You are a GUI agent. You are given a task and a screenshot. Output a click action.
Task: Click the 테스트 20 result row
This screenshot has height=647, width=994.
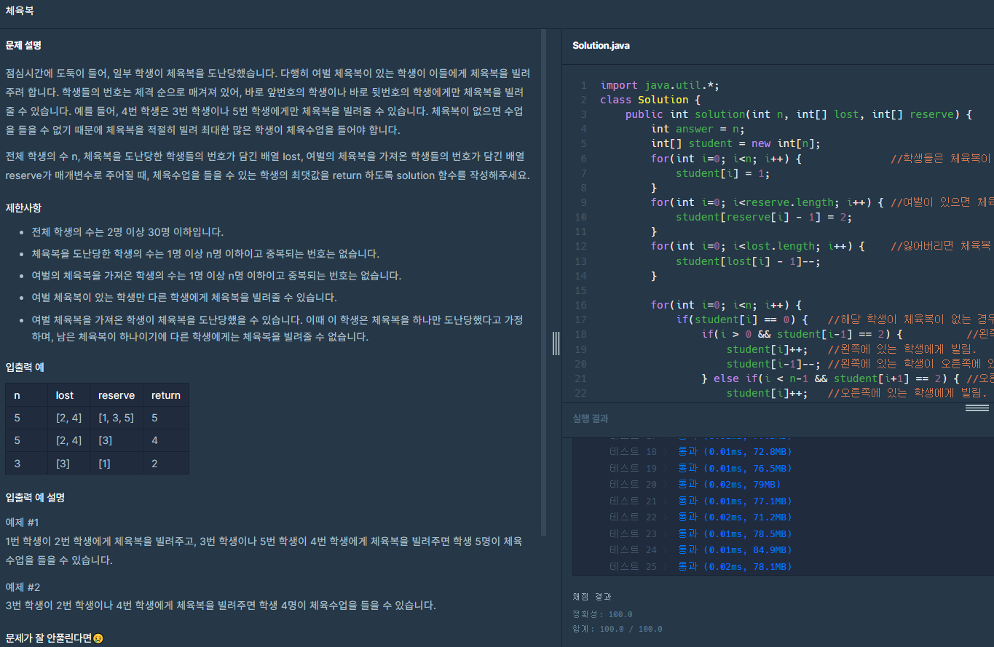pos(695,485)
